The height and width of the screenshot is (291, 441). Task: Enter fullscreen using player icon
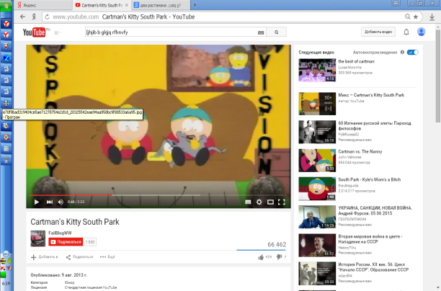(x=282, y=202)
